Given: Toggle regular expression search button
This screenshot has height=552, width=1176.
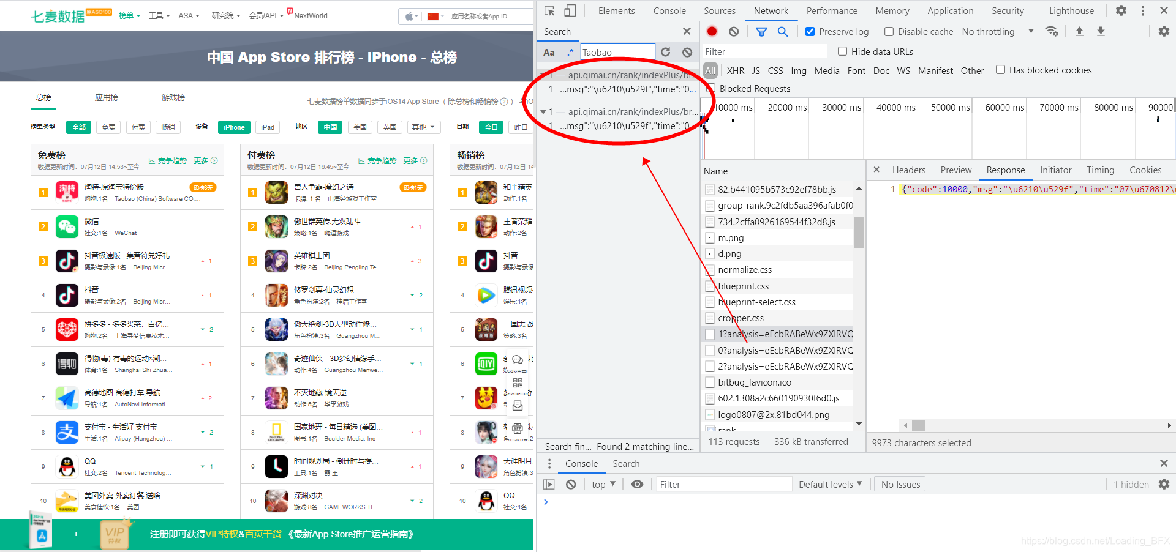Looking at the screenshot, I should (x=570, y=52).
